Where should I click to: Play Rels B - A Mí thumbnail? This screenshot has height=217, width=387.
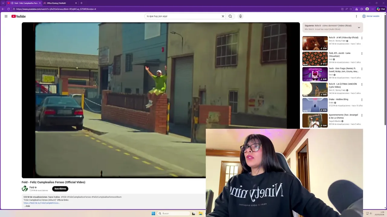[x=315, y=43]
